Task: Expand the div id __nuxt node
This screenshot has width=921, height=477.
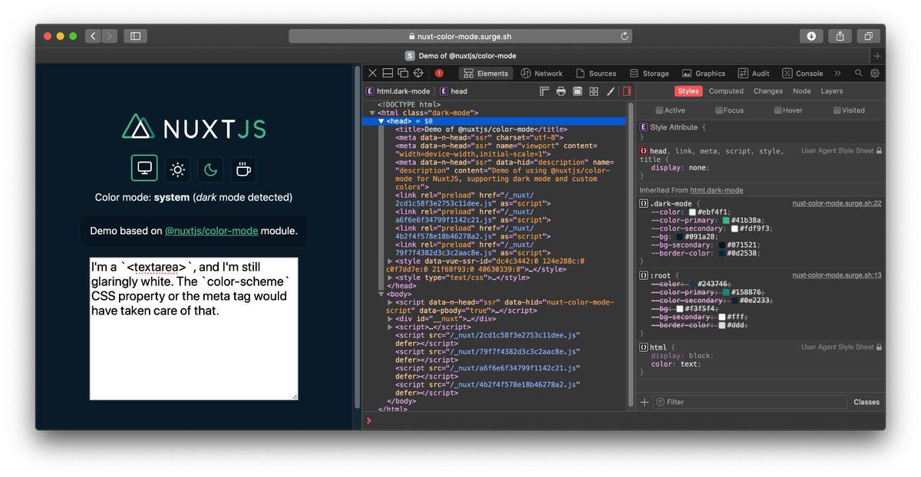Action: click(390, 318)
